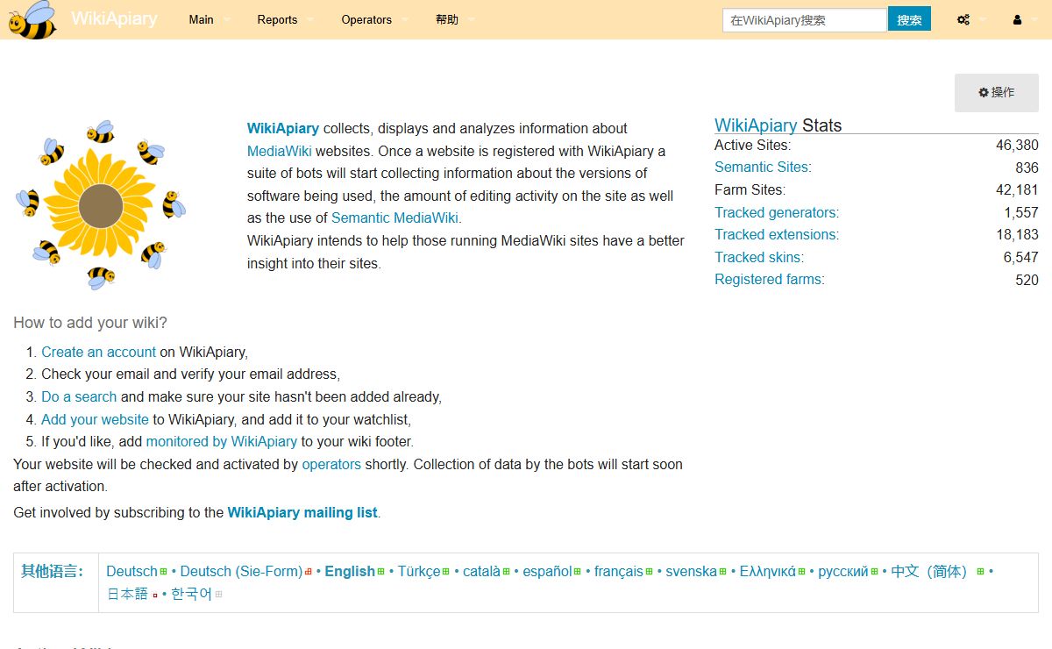This screenshot has height=649, width=1052.
Task: Open the Tracked skins link
Action: (758, 257)
